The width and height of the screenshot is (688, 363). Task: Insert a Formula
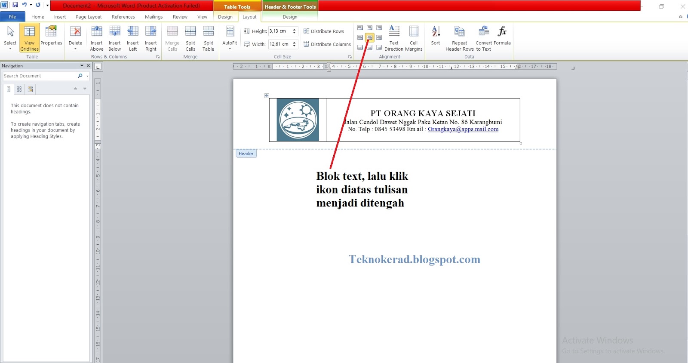click(502, 36)
